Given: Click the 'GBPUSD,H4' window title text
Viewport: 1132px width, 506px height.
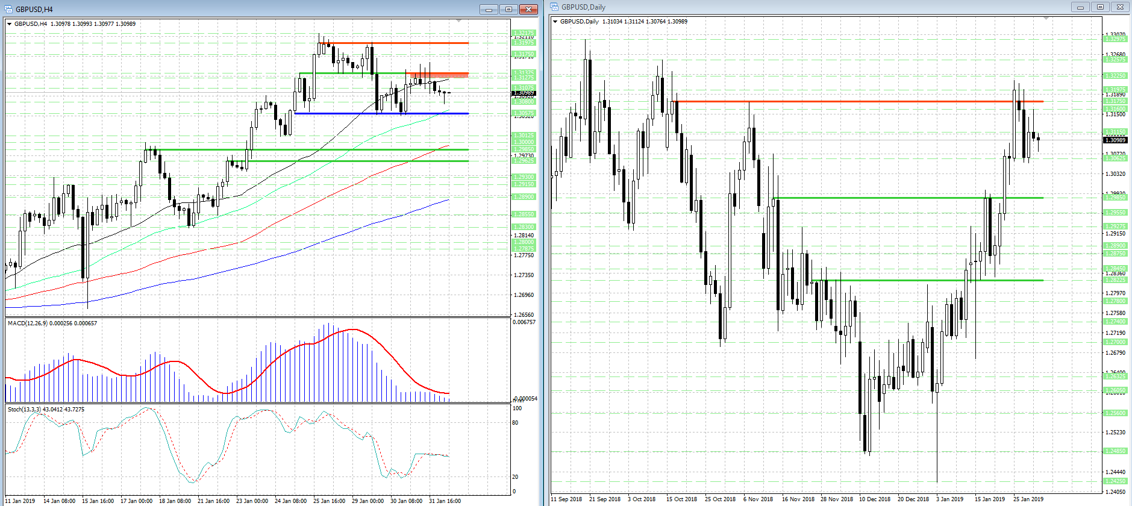Looking at the screenshot, I should coord(34,10).
